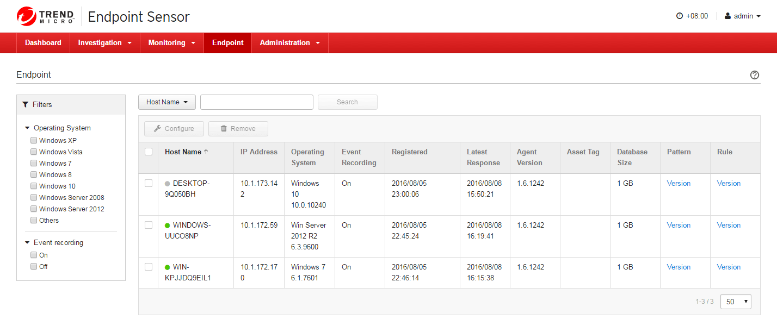
Task: Click the green status dot for WINDOWS-UUCO8NP
Action: coord(168,225)
